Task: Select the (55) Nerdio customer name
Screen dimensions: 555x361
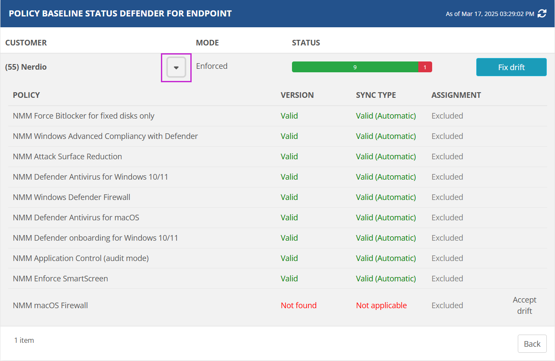Action: 26,67
